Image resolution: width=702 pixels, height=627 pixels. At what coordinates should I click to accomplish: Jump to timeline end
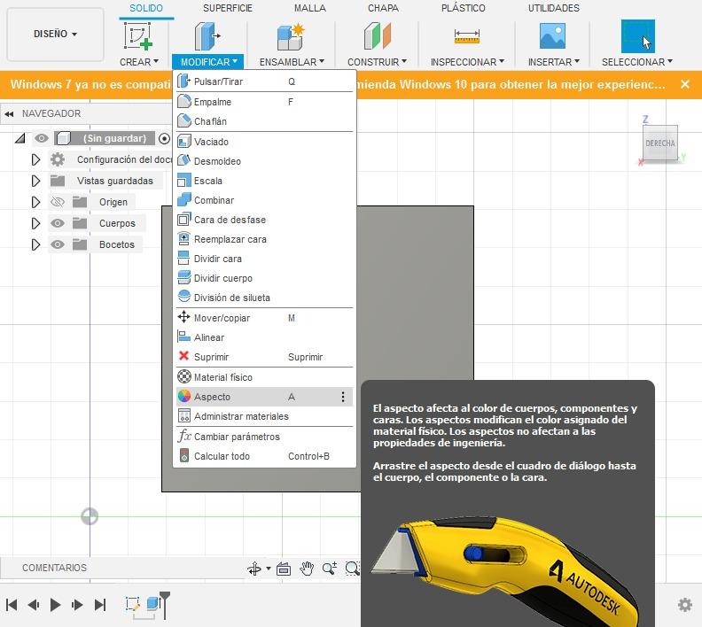[100, 605]
